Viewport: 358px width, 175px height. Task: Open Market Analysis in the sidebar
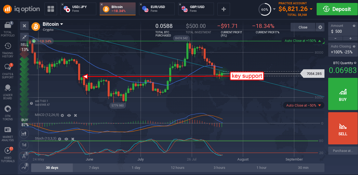(x=8, y=134)
